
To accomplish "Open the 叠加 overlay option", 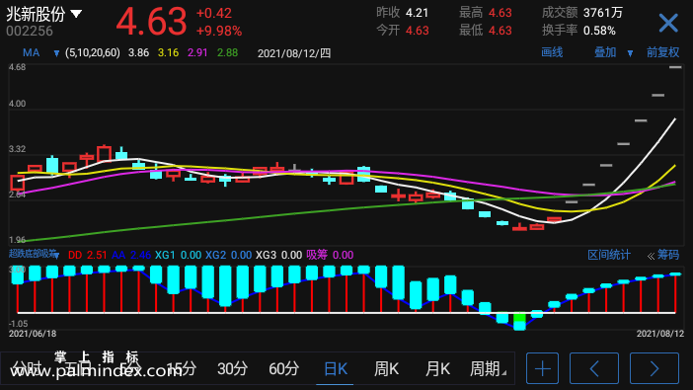I will pyautogui.click(x=604, y=52).
